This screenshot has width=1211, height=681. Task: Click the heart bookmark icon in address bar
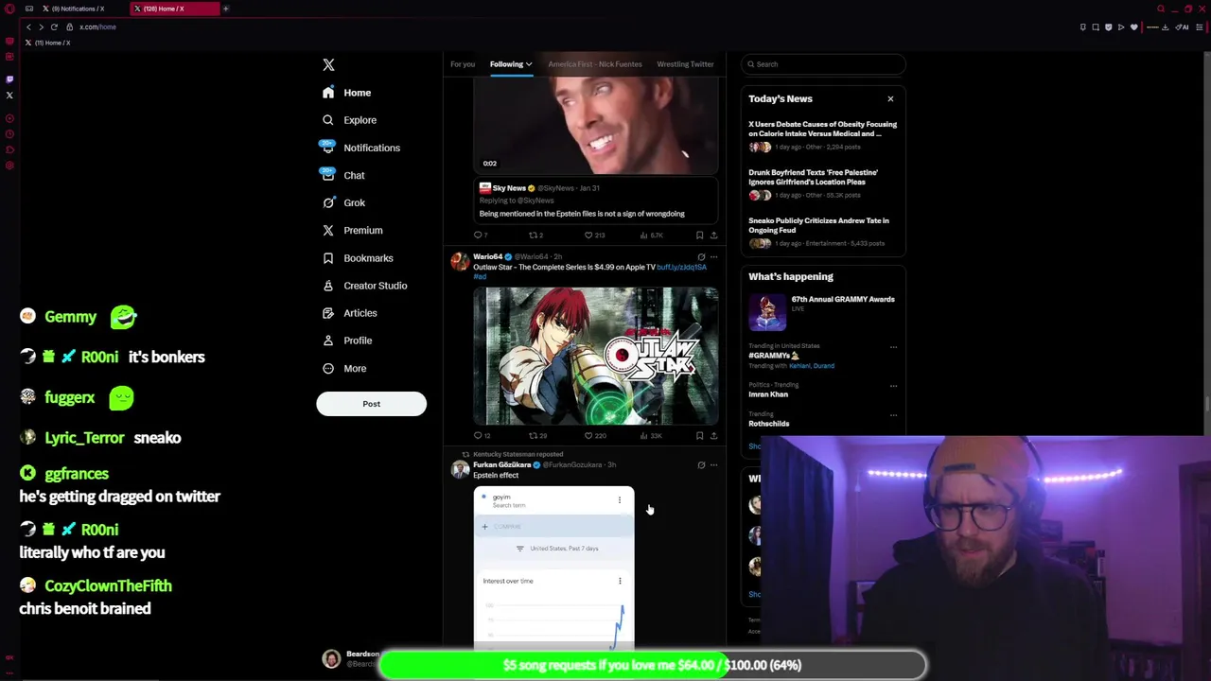point(1133,27)
